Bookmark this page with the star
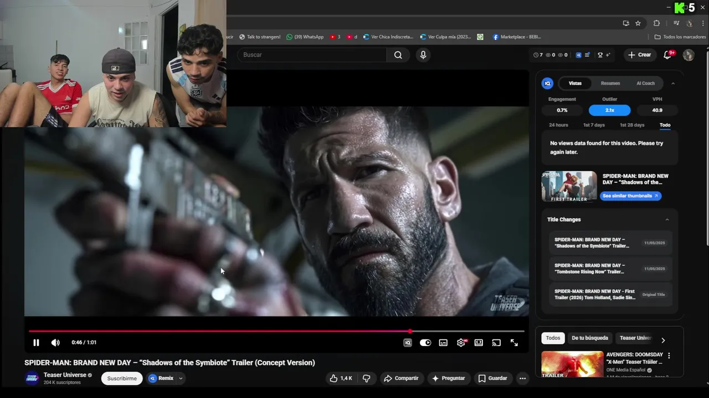 (638, 23)
